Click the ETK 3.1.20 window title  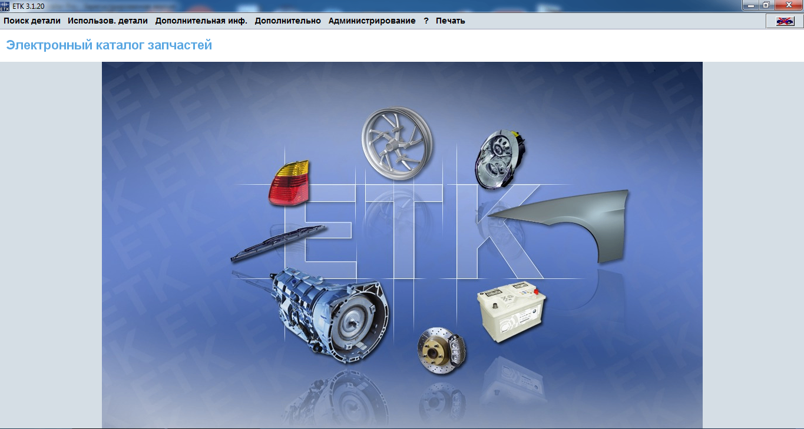(x=28, y=6)
